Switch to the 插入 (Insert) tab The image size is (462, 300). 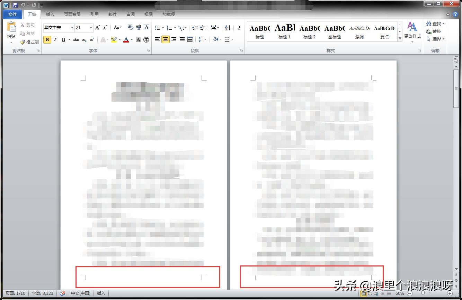click(50, 15)
